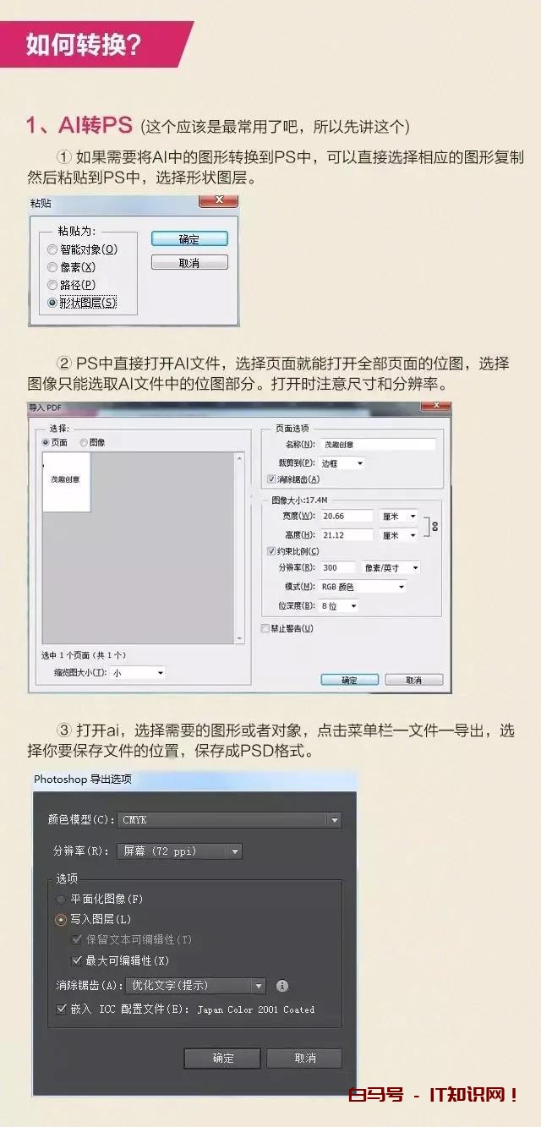541x1127 pixels.
Task: Open the 模式 RGB 颜色 dropdown
Action: [x=363, y=587]
